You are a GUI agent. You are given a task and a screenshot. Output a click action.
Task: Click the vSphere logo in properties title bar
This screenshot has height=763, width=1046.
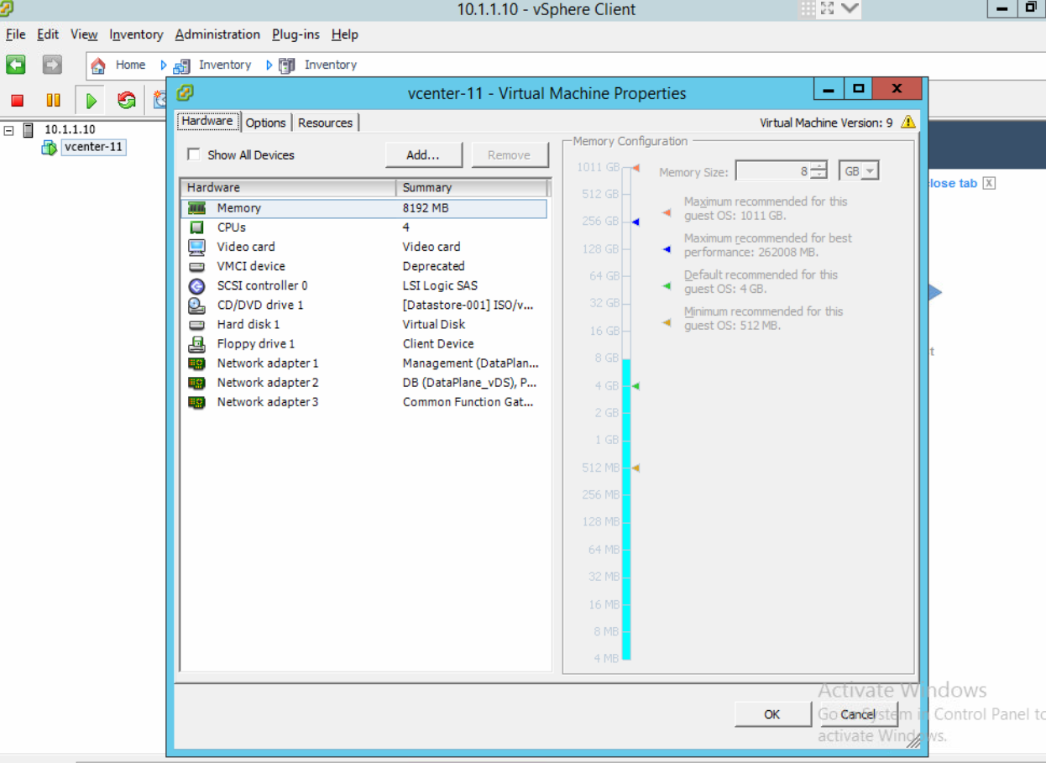pos(185,92)
